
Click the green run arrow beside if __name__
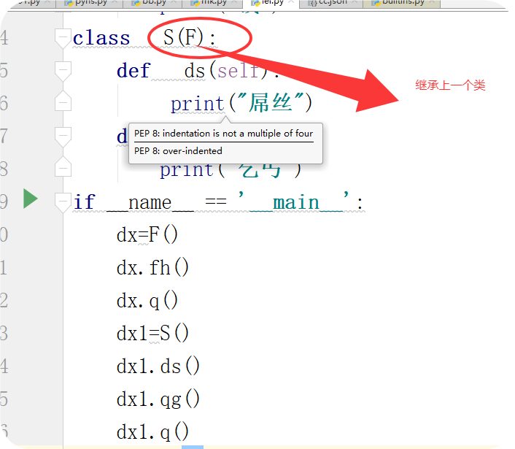pyautogui.click(x=31, y=199)
